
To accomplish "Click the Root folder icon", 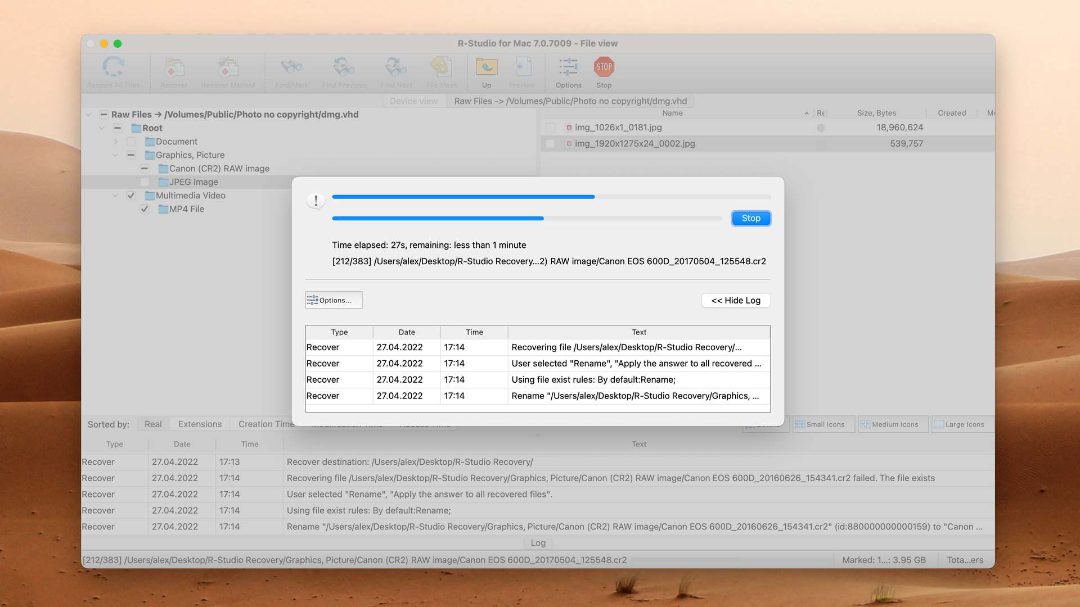I will point(136,128).
